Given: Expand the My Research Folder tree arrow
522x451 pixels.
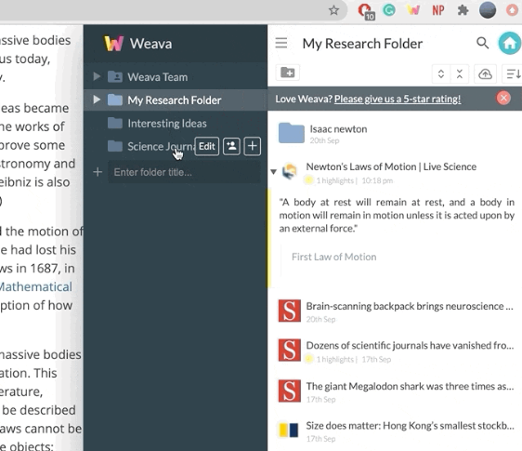Looking at the screenshot, I should pyautogui.click(x=97, y=99).
